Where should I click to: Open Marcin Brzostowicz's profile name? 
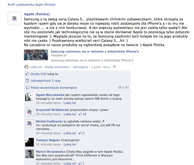[x=51, y=152]
